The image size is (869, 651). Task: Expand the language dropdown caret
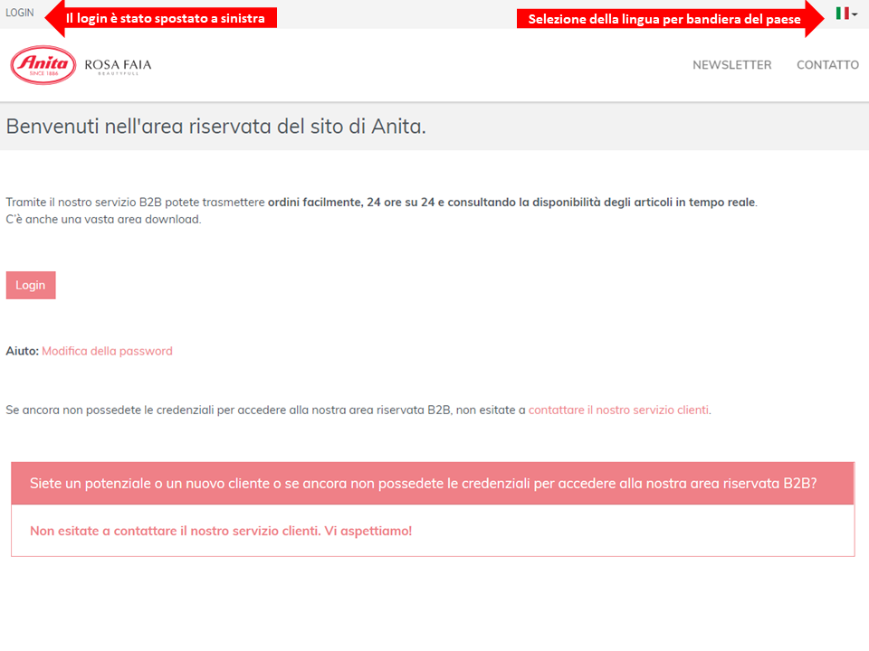[x=855, y=14]
